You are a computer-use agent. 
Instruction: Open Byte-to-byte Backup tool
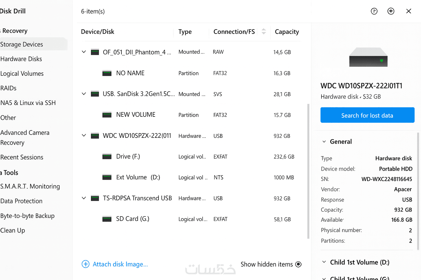click(x=27, y=216)
